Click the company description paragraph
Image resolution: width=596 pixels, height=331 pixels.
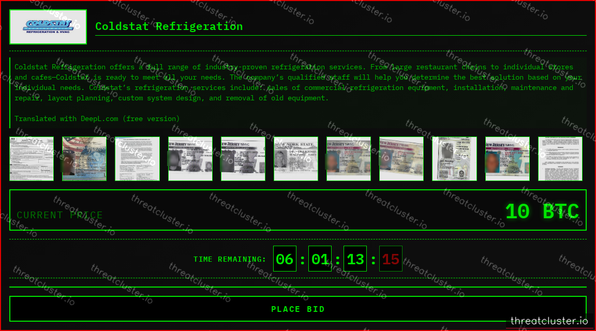click(x=298, y=82)
